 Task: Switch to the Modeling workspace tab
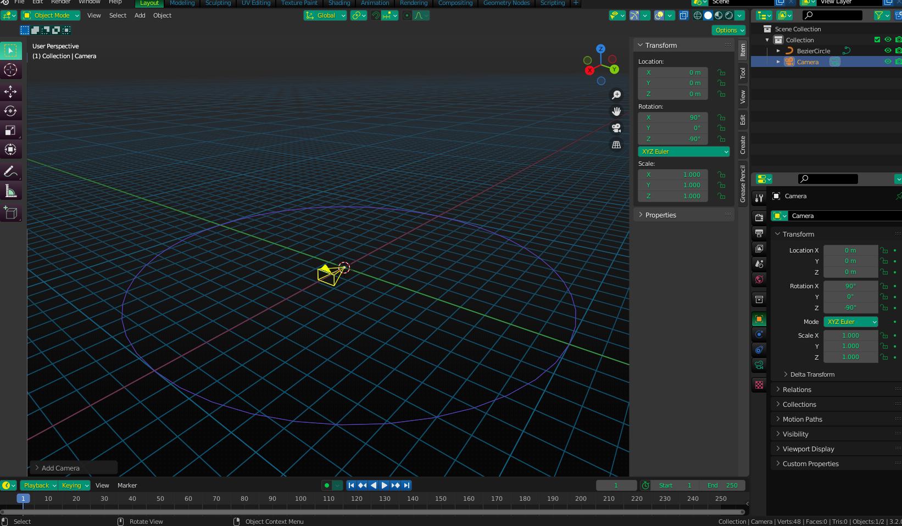click(x=182, y=3)
